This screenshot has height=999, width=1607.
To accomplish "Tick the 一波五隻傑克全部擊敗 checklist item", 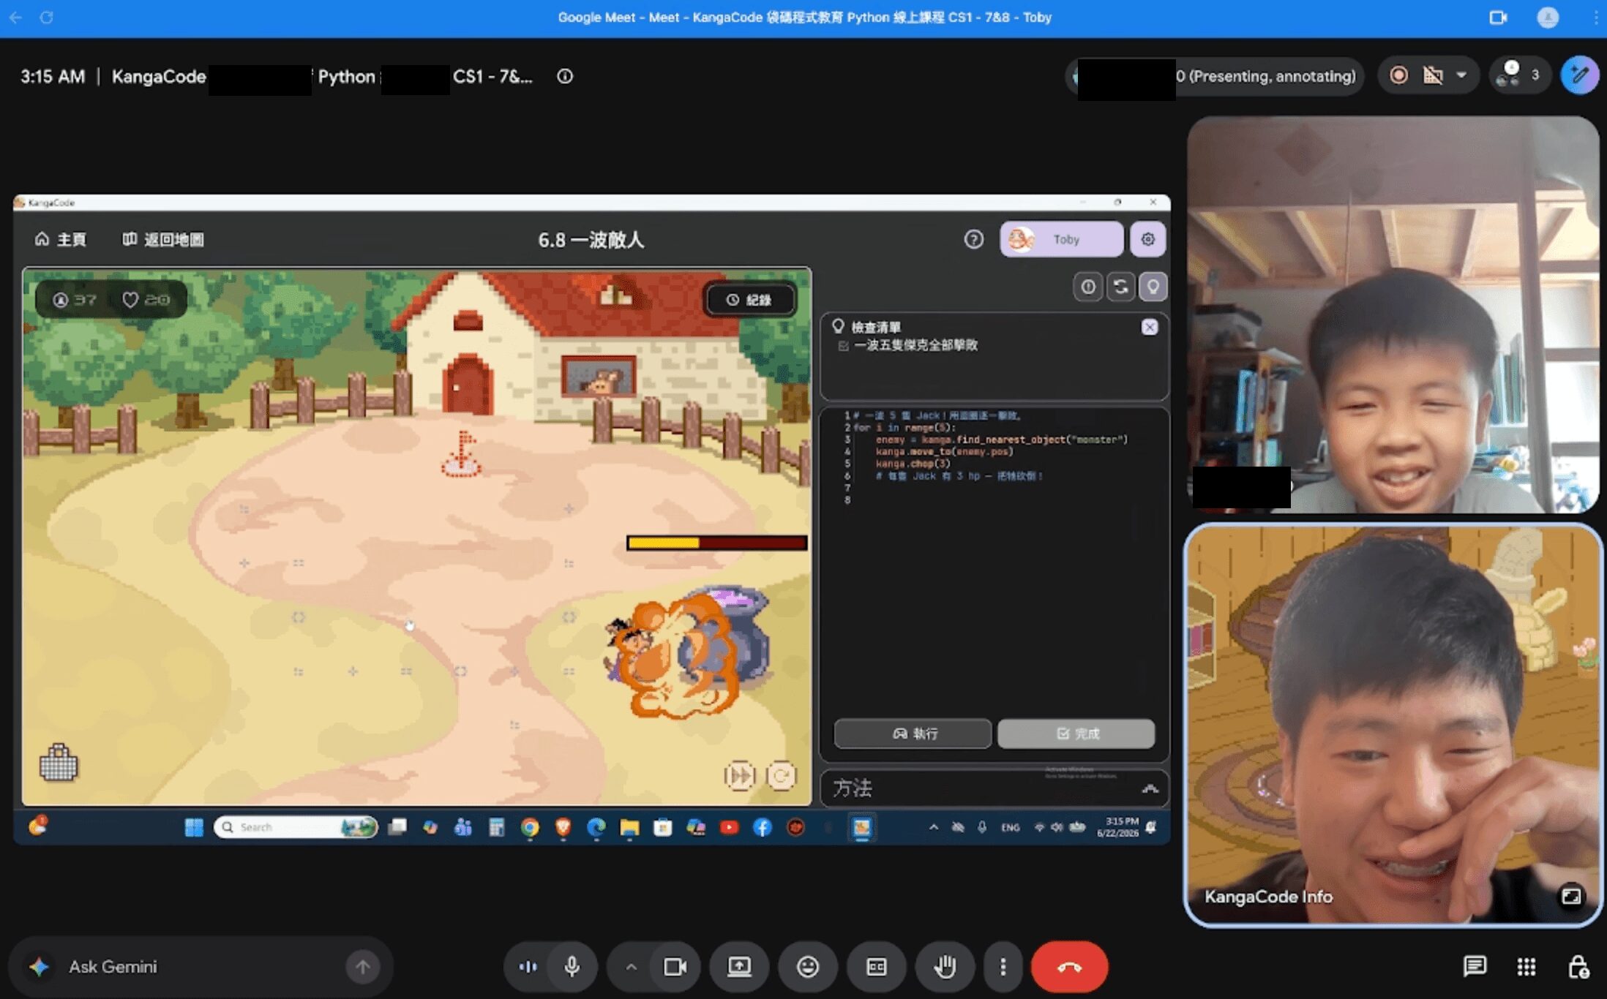I will pos(844,346).
